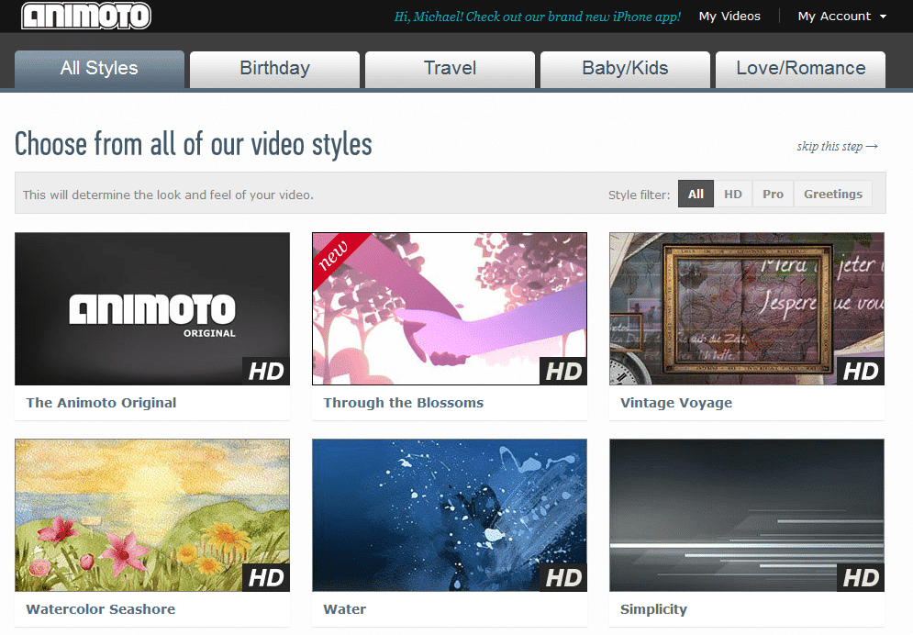Select the Through the Blossoms thumbnail
913x635 pixels.
pos(450,308)
